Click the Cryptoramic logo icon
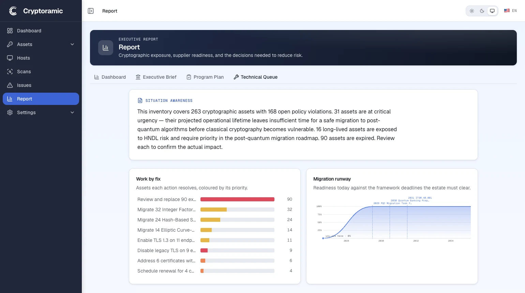 pos(13,11)
